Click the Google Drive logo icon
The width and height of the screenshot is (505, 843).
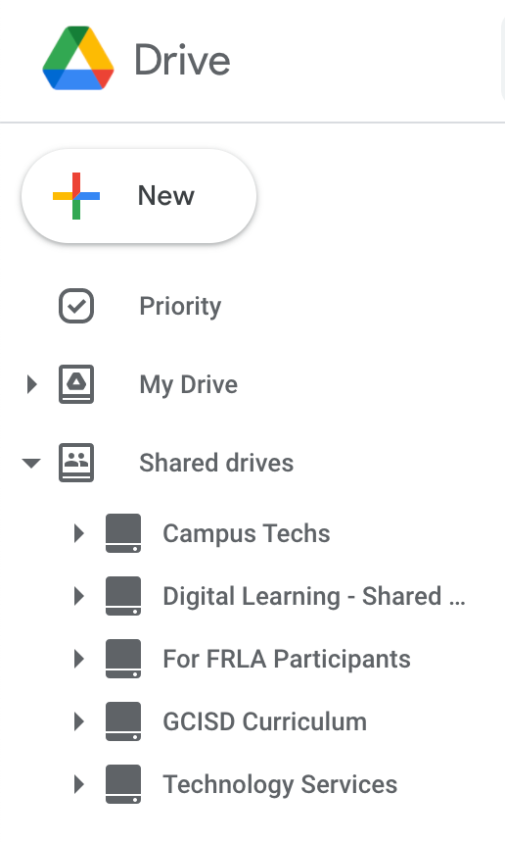point(78,58)
